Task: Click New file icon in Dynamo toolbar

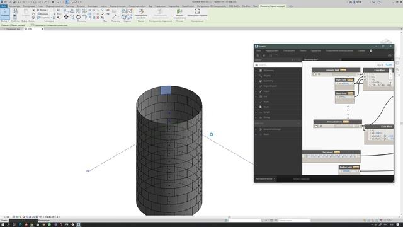Action: (x=258, y=55)
